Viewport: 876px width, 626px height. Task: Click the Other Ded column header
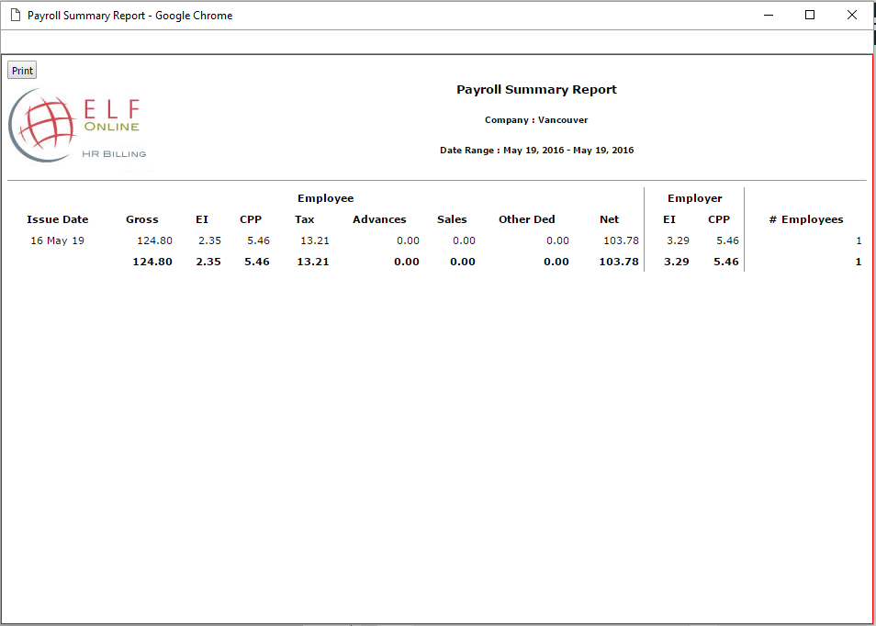[x=527, y=219]
